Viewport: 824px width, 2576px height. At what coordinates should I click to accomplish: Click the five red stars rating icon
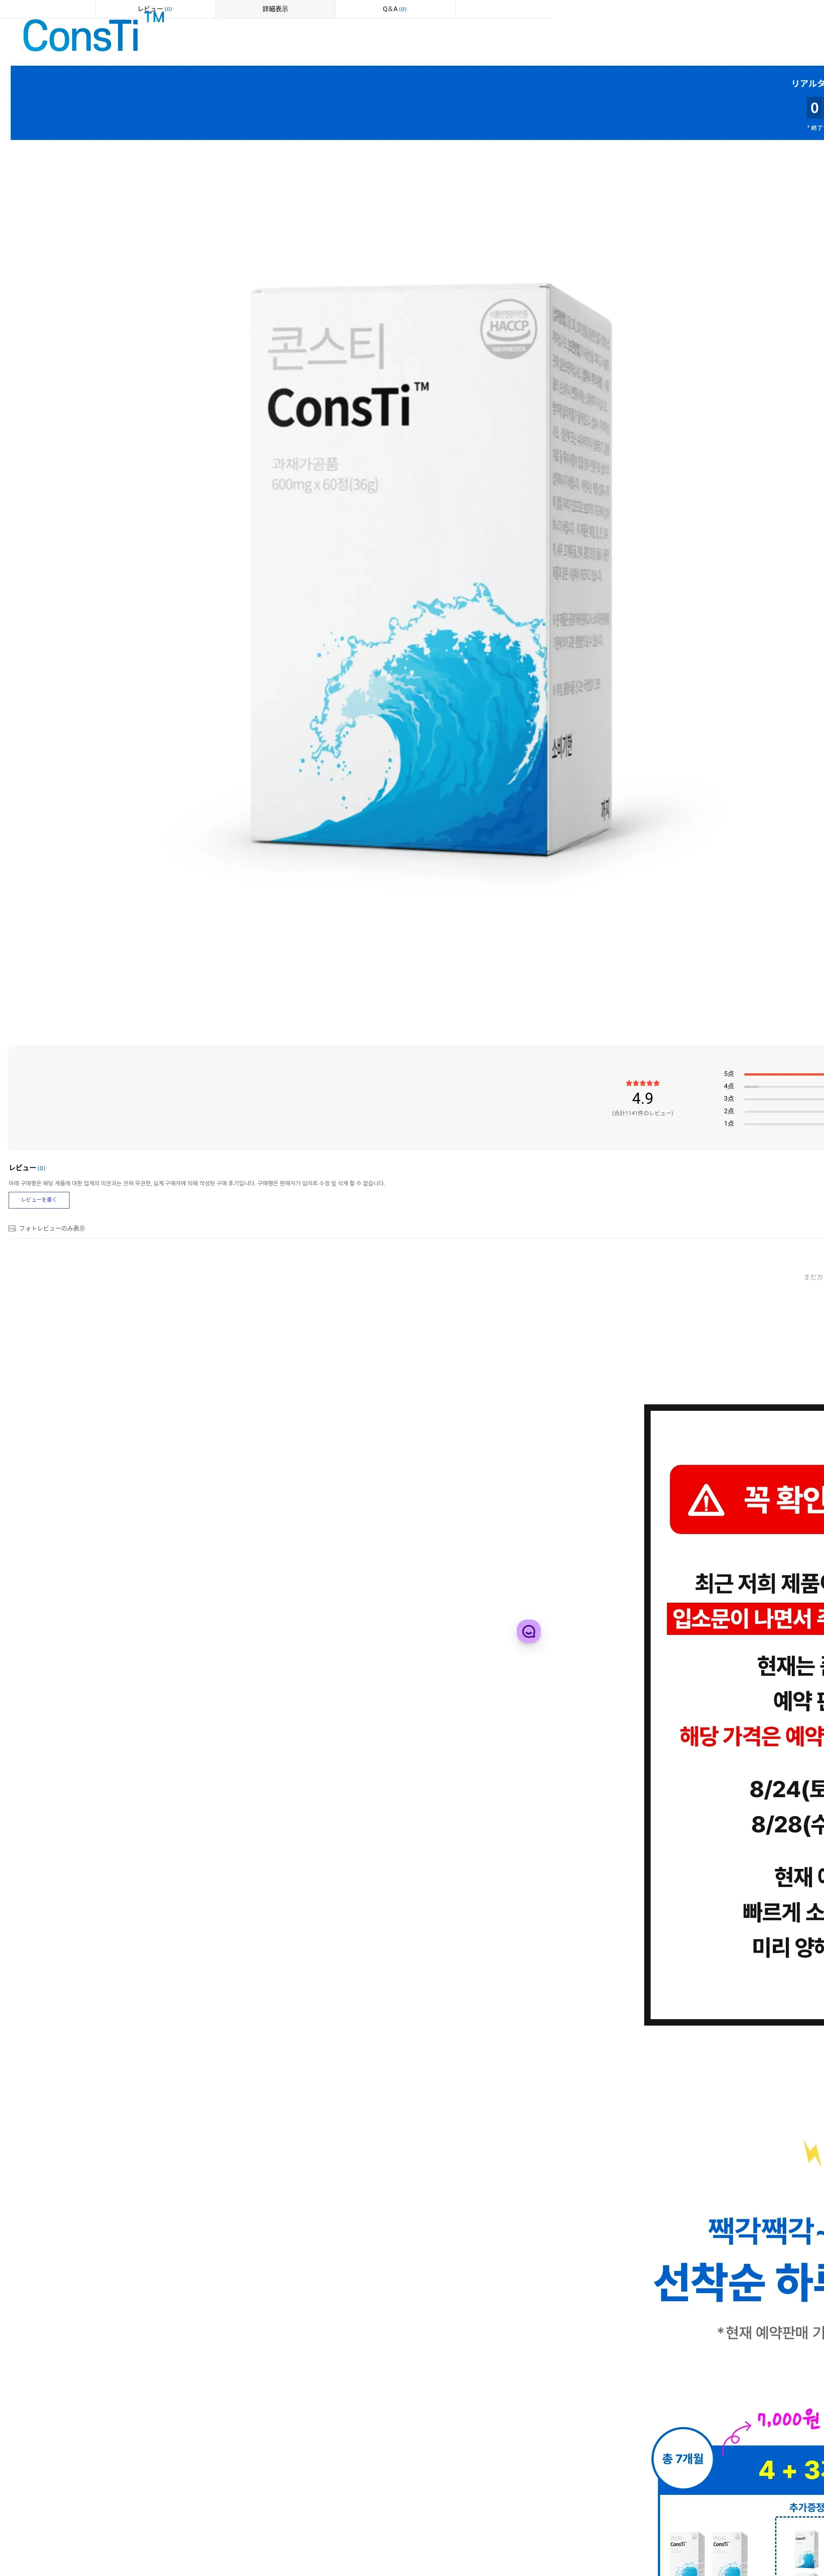[x=642, y=1083]
